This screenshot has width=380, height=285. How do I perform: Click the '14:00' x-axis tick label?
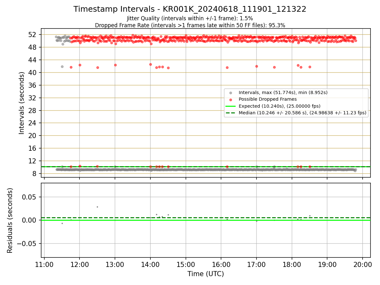[150, 265]
